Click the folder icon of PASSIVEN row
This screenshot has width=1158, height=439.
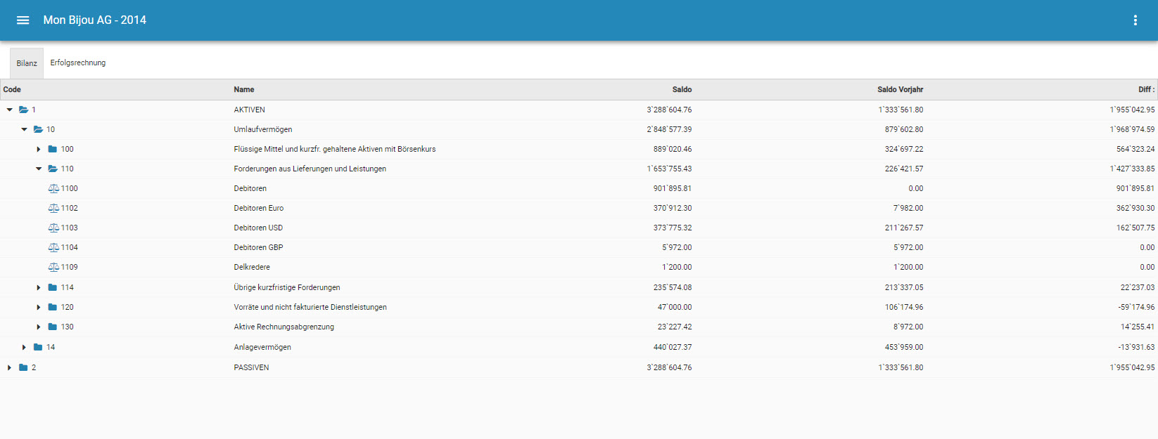pyautogui.click(x=23, y=367)
